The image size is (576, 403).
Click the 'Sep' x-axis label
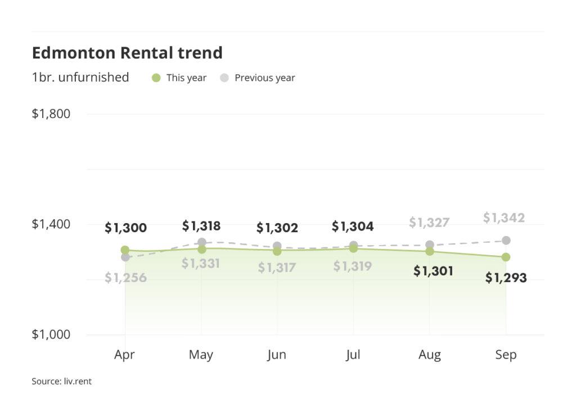click(x=506, y=355)
